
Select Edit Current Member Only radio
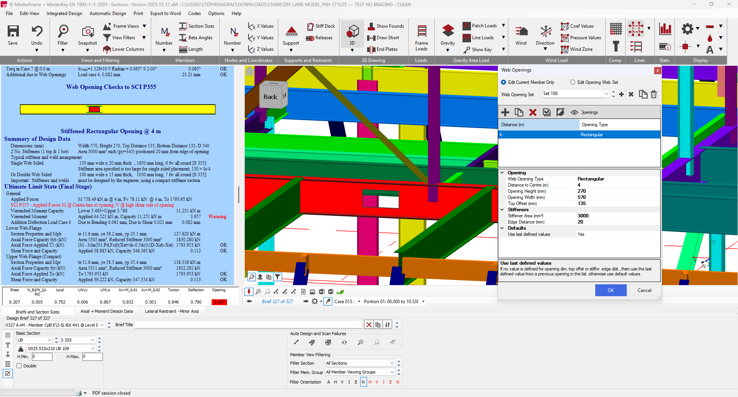coord(504,82)
